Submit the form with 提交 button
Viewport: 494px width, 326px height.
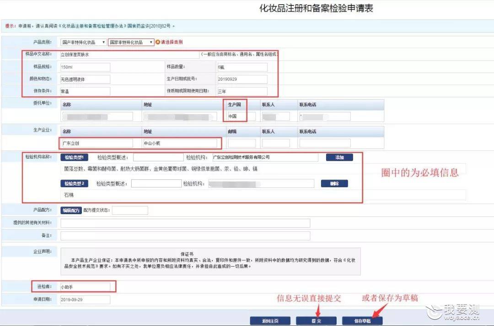(x=316, y=321)
